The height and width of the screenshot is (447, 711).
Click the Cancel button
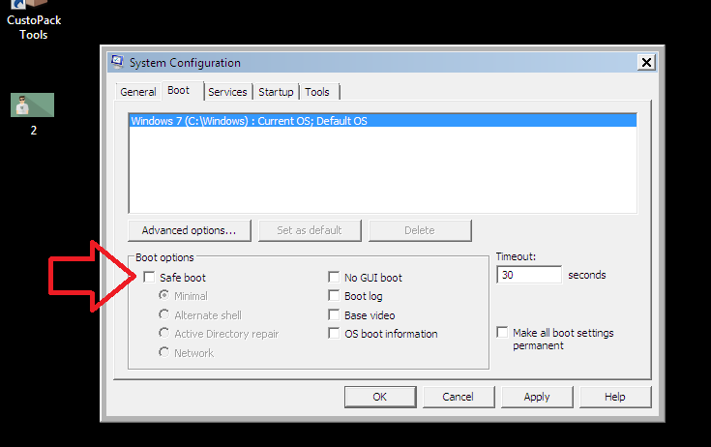458,397
